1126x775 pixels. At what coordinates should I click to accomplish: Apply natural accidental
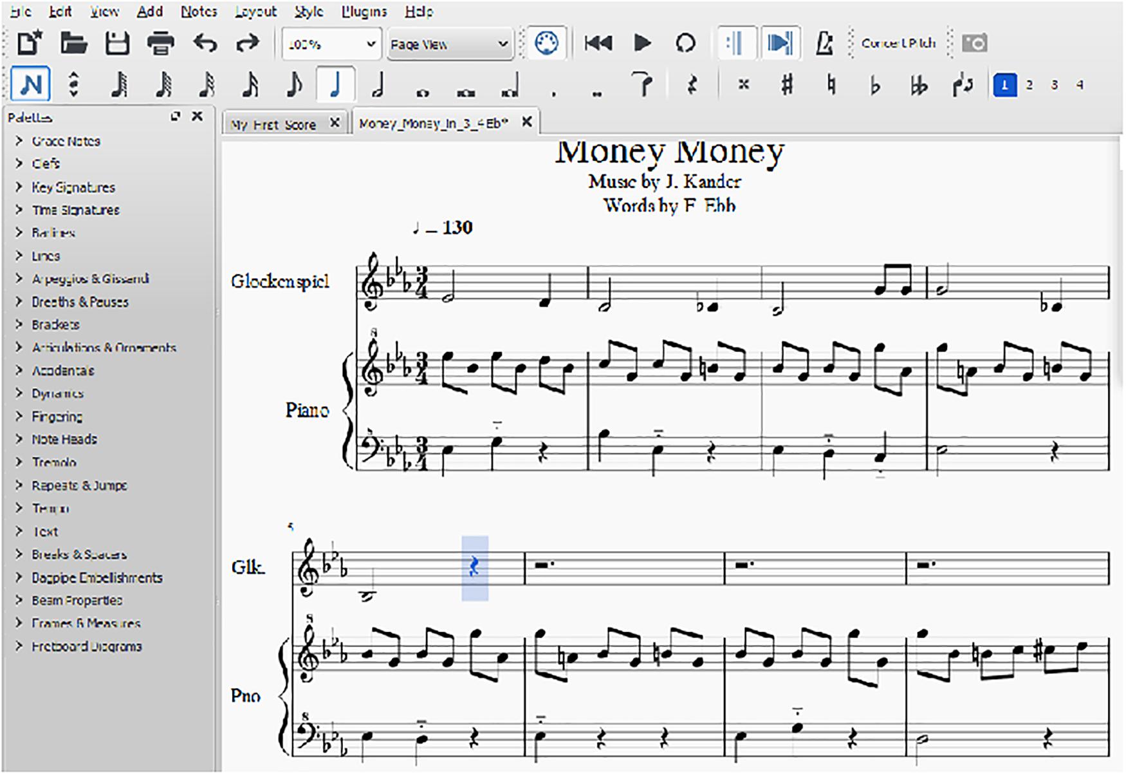pos(831,84)
